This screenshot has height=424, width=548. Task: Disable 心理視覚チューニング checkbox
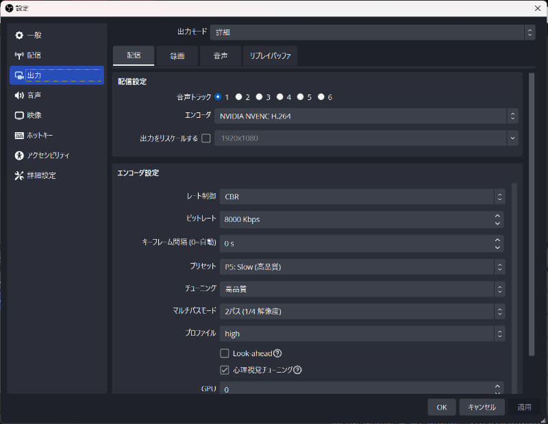pos(225,370)
